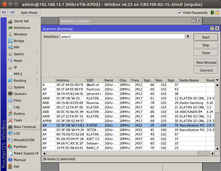The height and width of the screenshot is (171, 221).
Task: Open Quick Set wizard icon
Action: [10, 21]
